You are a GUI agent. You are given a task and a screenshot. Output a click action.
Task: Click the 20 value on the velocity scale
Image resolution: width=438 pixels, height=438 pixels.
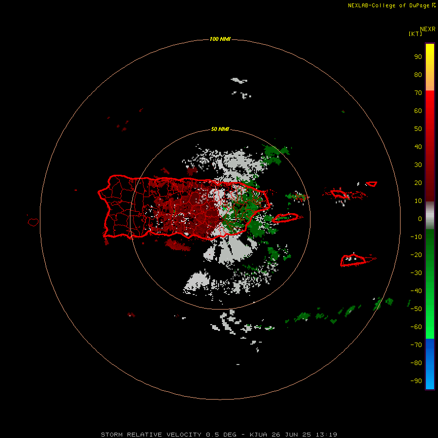tap(418, 183)
